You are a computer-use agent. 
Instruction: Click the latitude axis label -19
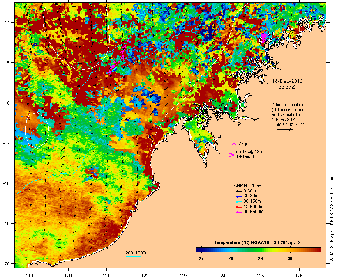click(x=6, y=224)
